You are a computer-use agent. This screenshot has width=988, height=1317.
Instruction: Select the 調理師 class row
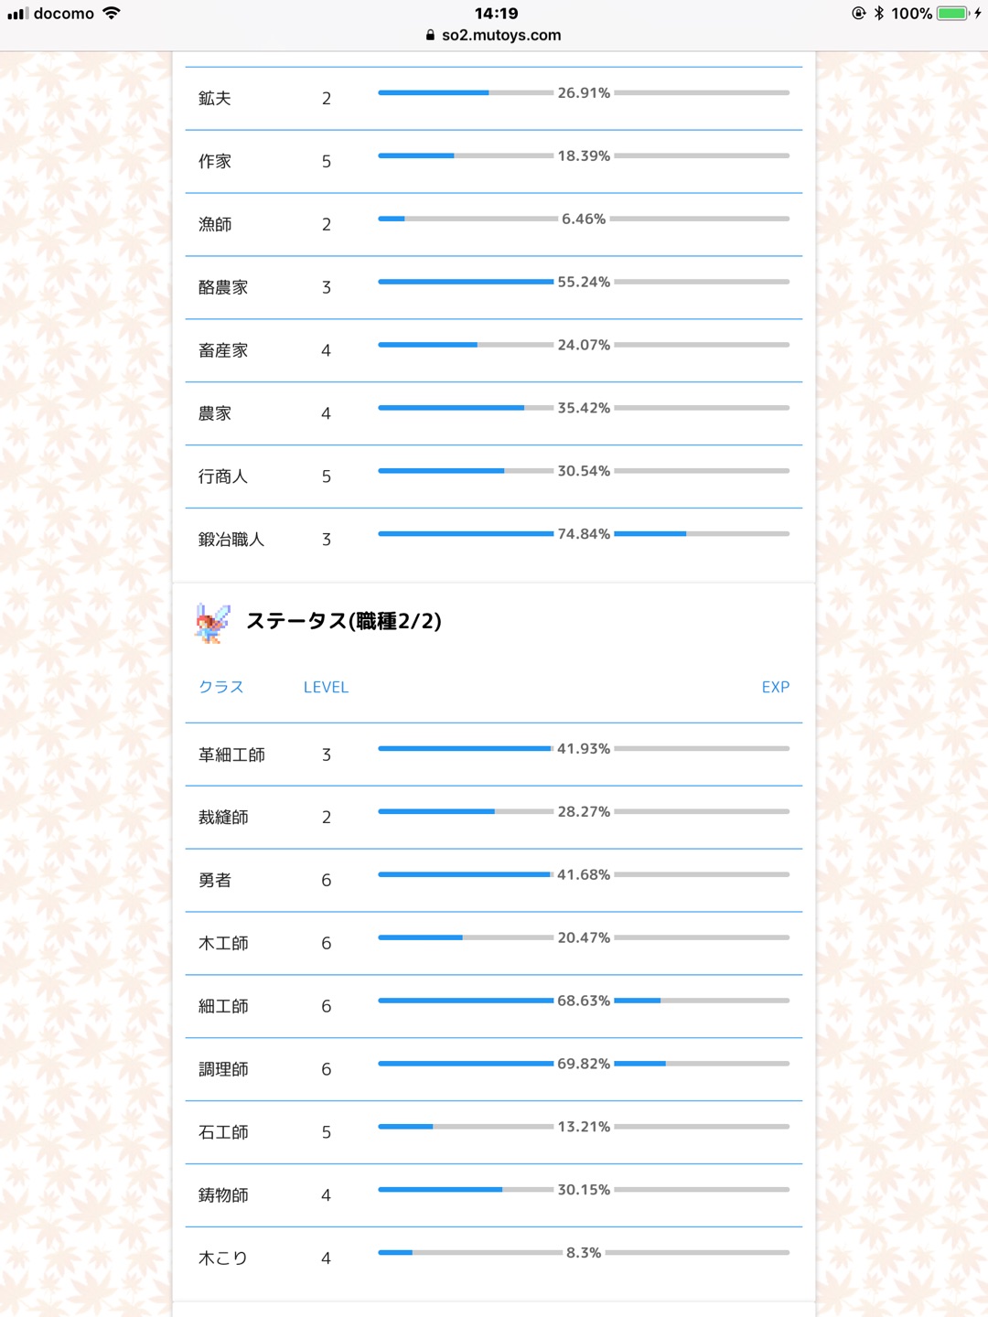(x=494, y=1069)
